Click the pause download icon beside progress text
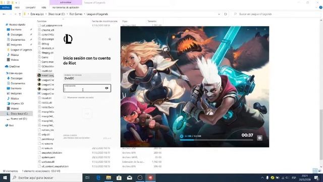 pos(182,136)
